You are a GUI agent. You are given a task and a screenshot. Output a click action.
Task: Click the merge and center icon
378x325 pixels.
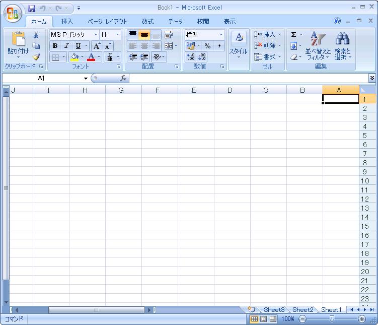coord(169,46)
